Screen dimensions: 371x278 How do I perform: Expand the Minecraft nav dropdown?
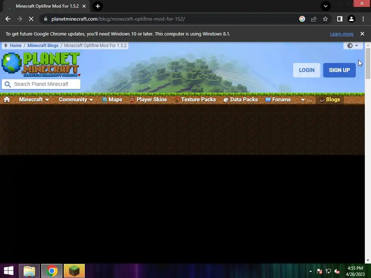(x=34, y=100)
